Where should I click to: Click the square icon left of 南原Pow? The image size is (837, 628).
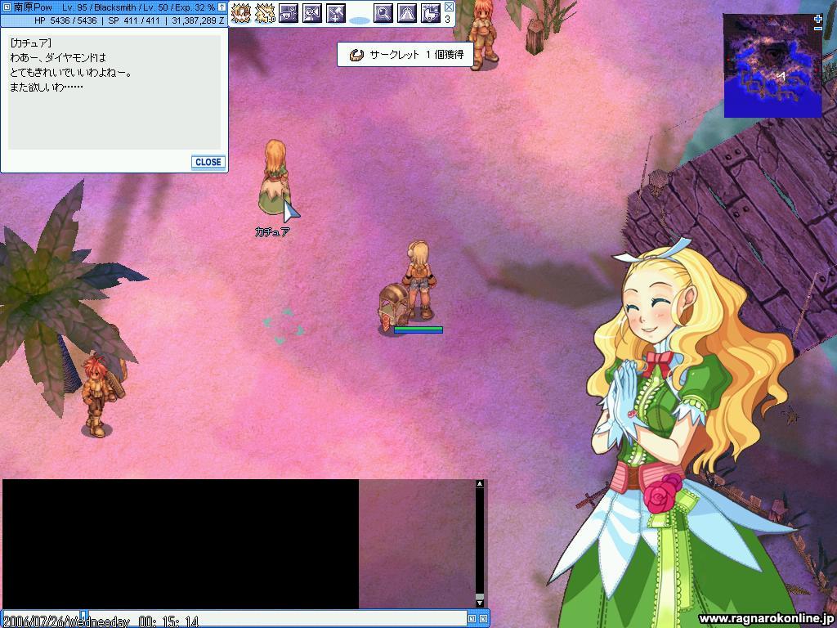point(7,7)
